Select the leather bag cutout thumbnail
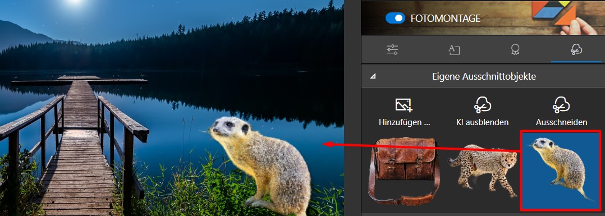 pyautogui.click(x=404, y=171)
